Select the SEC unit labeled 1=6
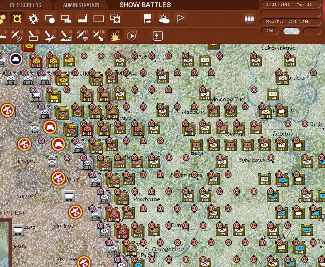This screenshot has width=325, height=267. coord(273,230)
